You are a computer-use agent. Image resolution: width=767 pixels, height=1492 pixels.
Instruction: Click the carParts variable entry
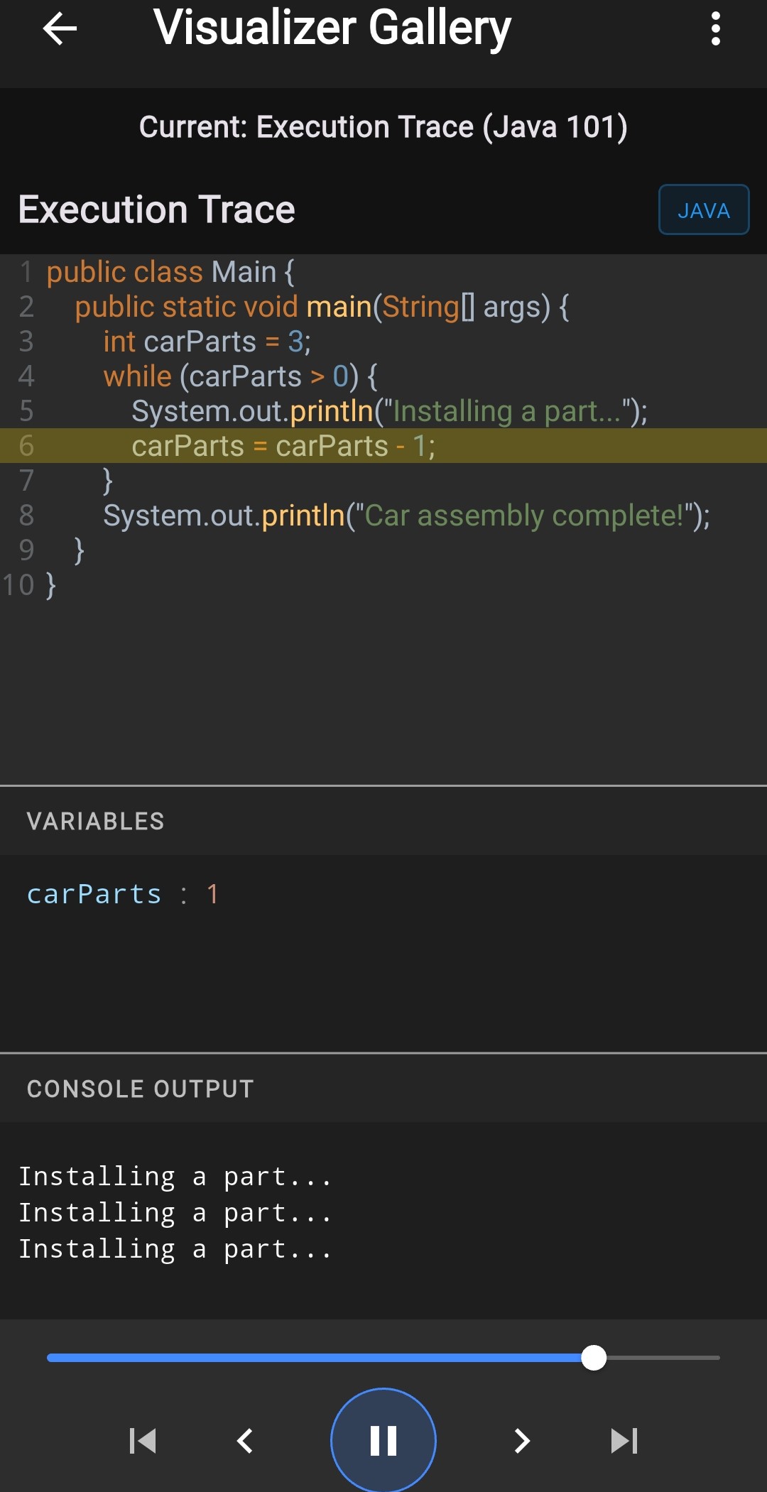(x=123, y=893)
